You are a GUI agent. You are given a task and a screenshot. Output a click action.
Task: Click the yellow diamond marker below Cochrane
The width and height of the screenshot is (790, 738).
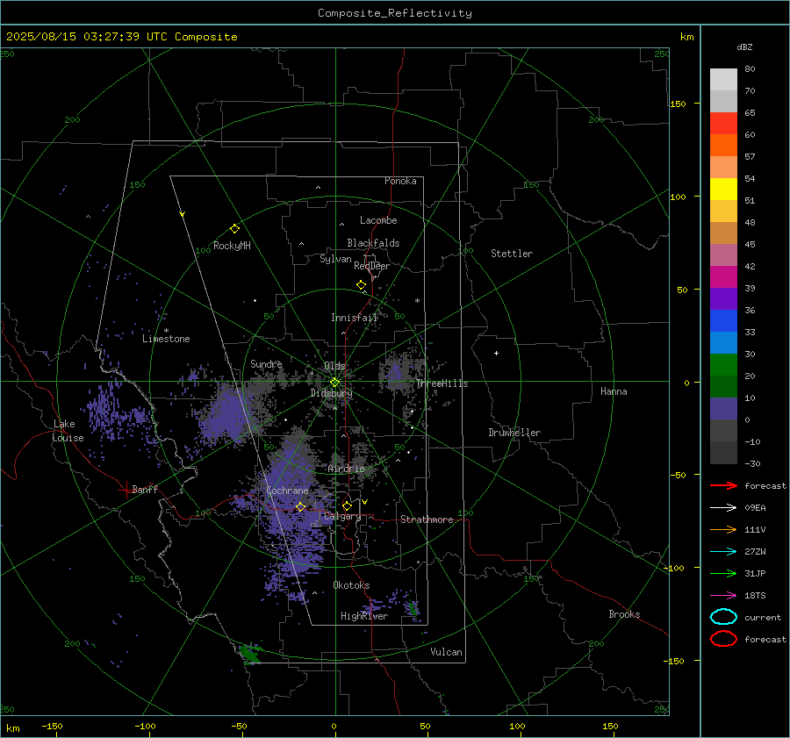pos(300,507)
